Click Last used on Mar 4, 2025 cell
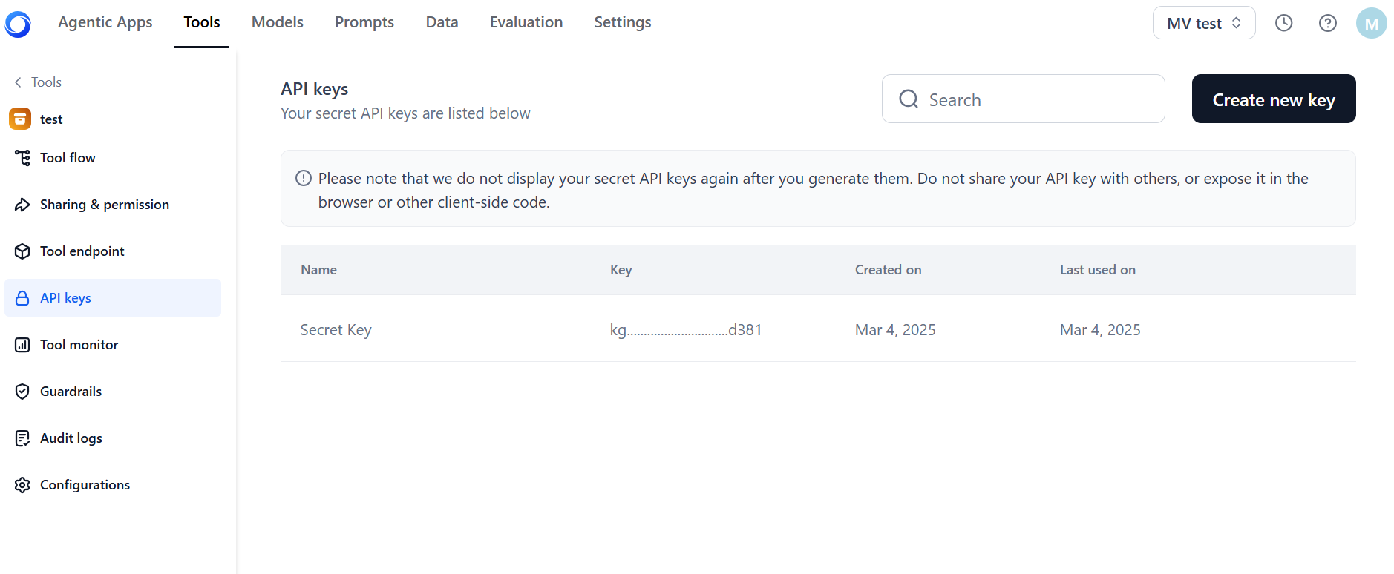Screen dimensions: 1394x574 pyautogui.click(x=1100, y=330)
